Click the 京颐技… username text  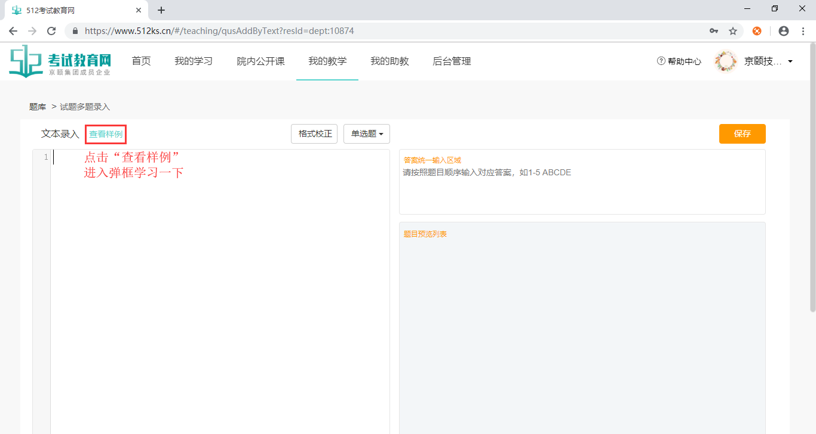[x=763, y=61]
